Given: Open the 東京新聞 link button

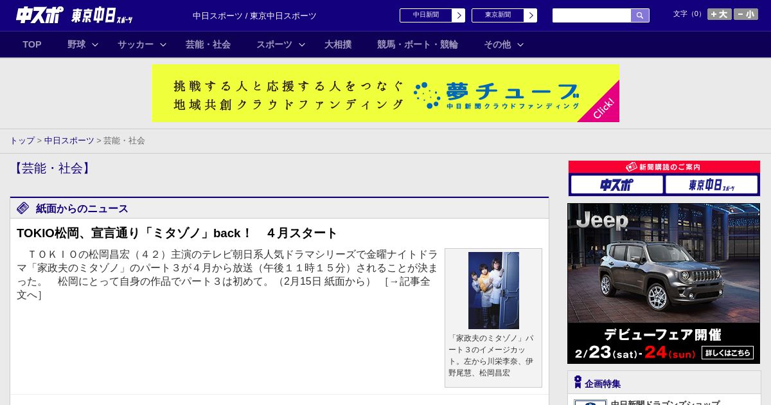Looking at the screenshot, I should pos(498,15).
